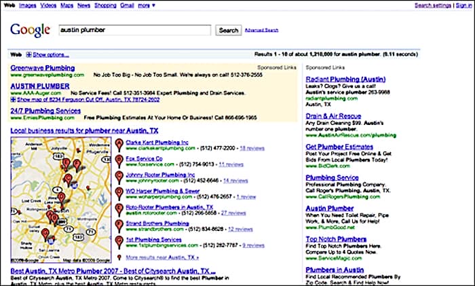View 27 reviews for Roto-Rooter
Screen dimensions: 475x286
point(233,213)
